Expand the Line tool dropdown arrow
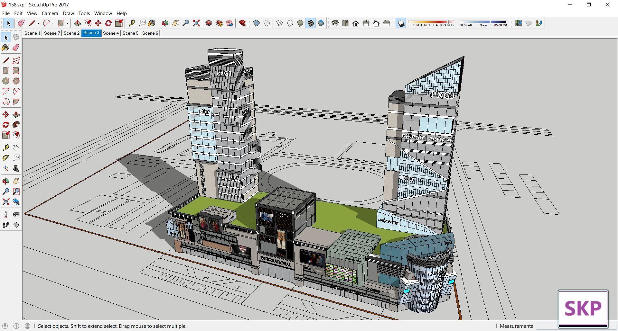This screenshot has width=618, height=331. pyautogui.click(x=38, y=23)
